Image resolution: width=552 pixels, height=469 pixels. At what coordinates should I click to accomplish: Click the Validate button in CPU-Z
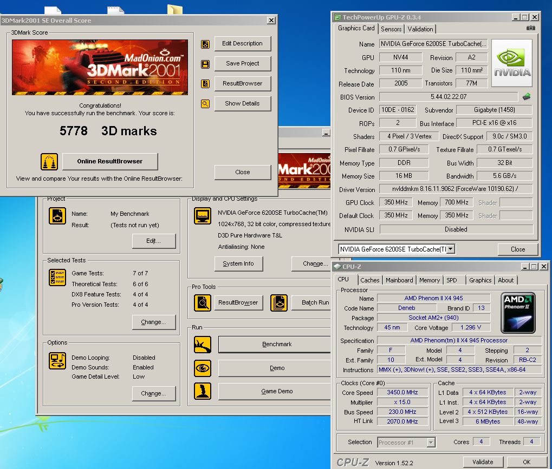(x=483, y=462)
